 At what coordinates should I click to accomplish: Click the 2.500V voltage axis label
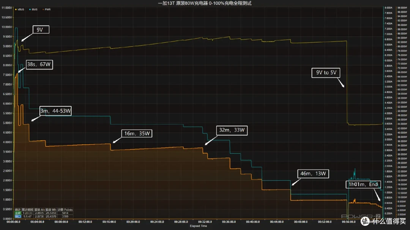click(x=7, y=171)
